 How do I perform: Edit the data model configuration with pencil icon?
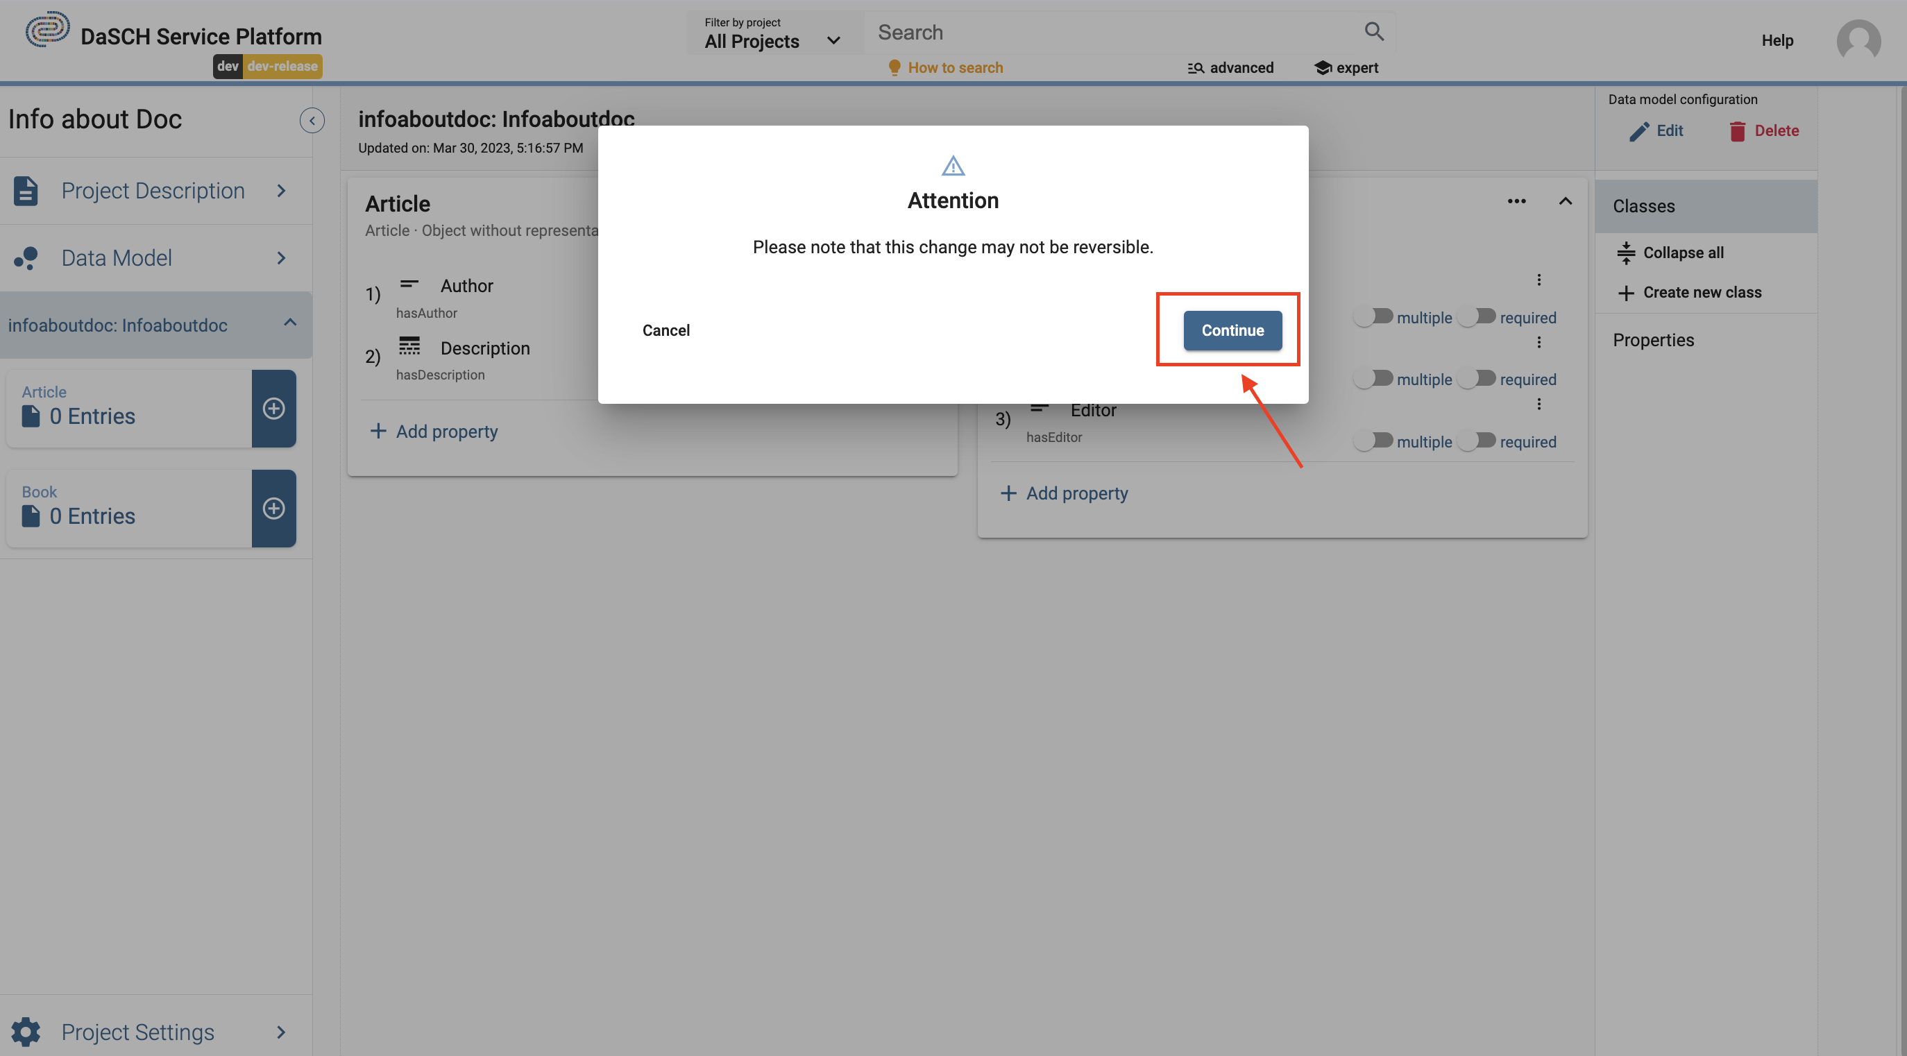click(x=1639, y=130)
